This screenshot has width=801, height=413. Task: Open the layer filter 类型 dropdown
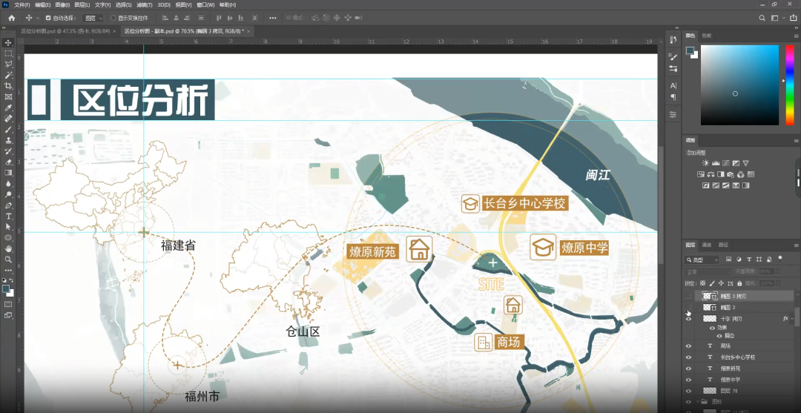pyautogui.click(x=702, y=260)
